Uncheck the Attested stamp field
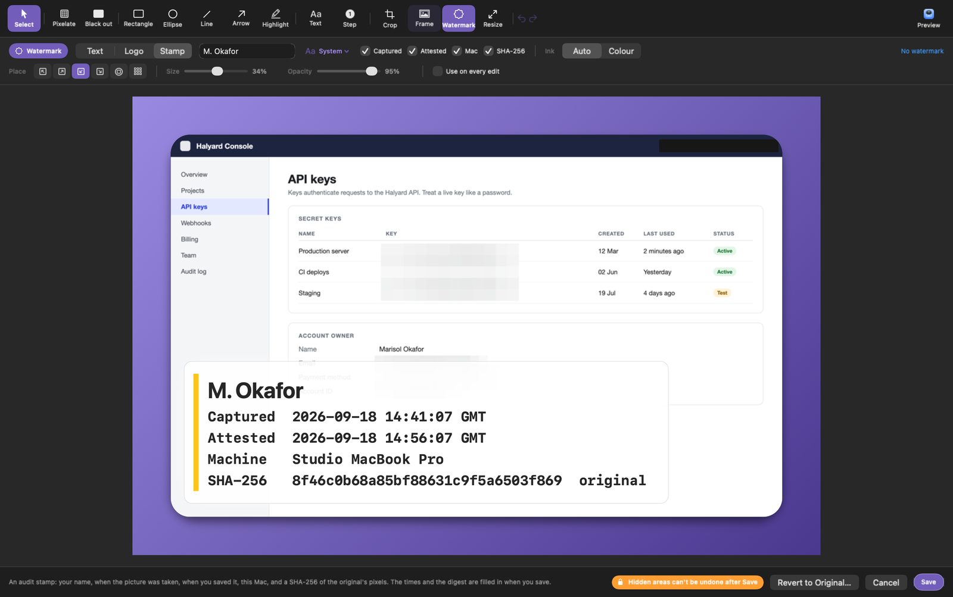This screenshot has width=953, height=597. coord(427,51)
